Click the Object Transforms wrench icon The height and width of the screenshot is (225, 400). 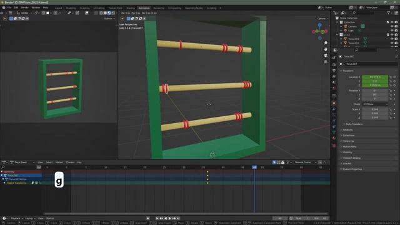32,183
